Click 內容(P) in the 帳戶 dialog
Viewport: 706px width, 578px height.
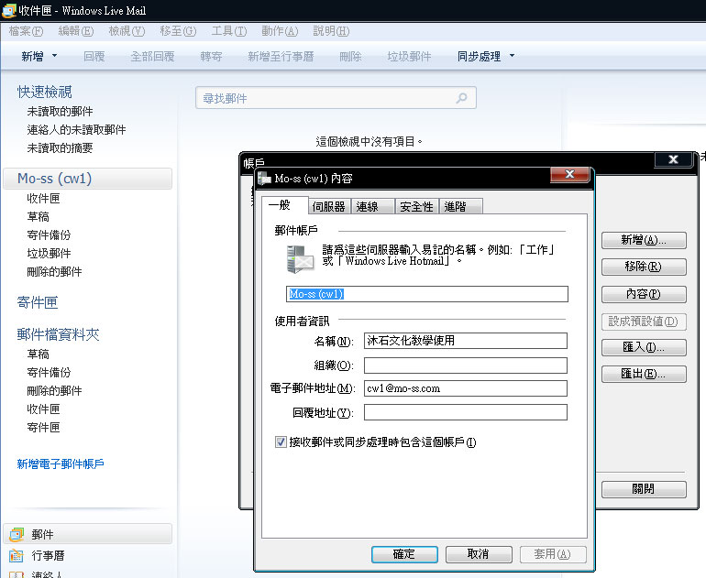click(x=644, y=294)
